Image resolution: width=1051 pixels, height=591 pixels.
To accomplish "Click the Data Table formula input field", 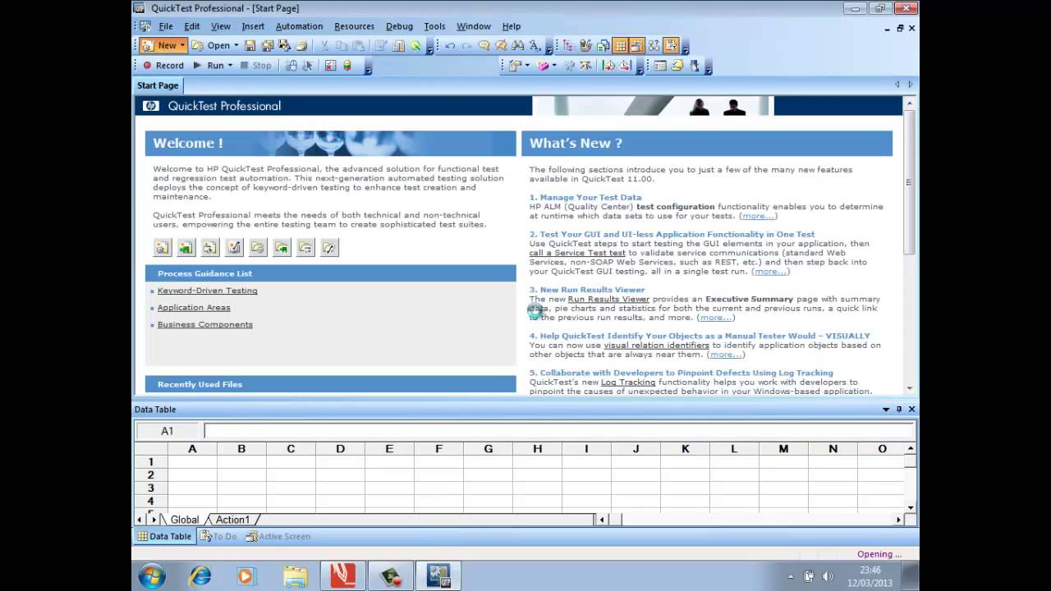I will pyautogui.click(x=559, y=431).
